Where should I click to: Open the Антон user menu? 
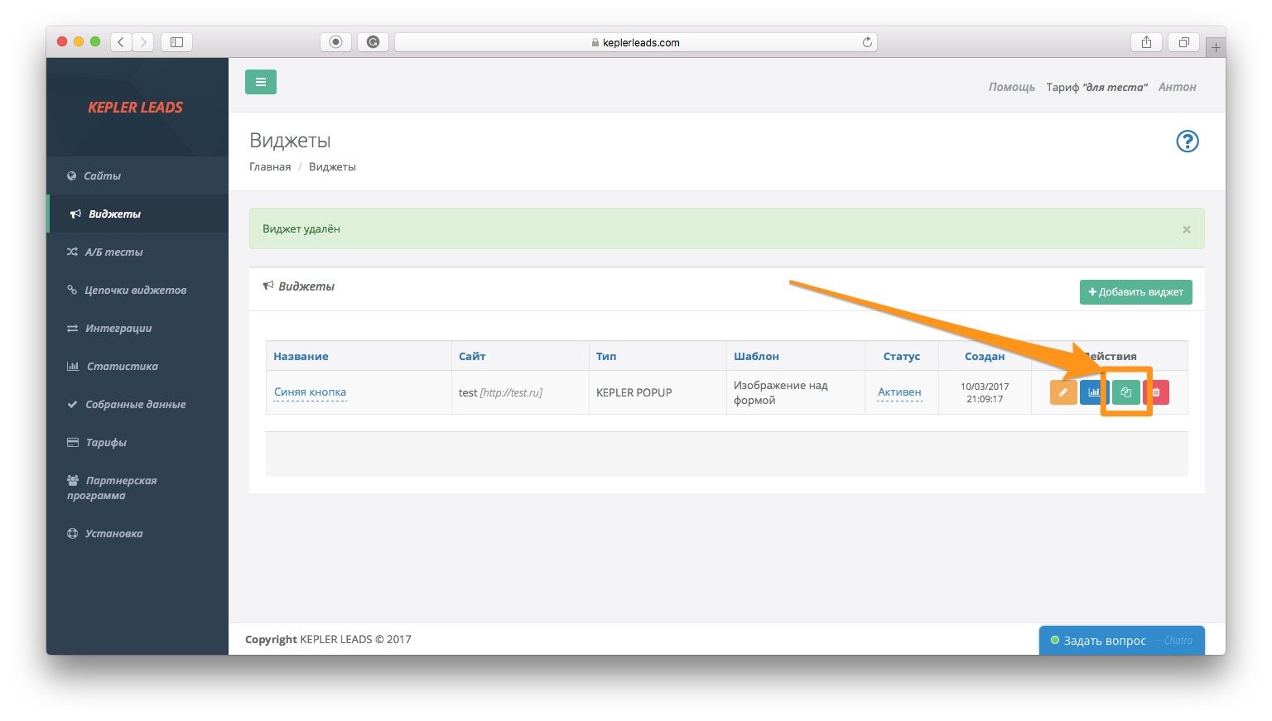(1177, 87)
